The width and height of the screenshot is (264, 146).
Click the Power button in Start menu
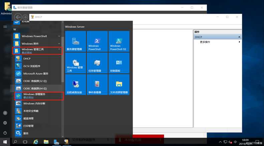tap(5, 133)
